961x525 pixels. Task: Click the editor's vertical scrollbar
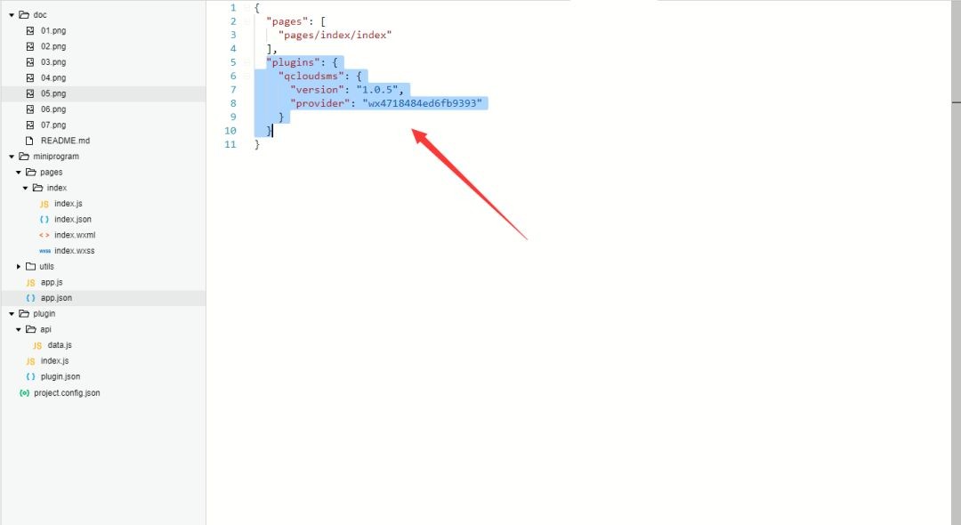(x=956, y=262)
